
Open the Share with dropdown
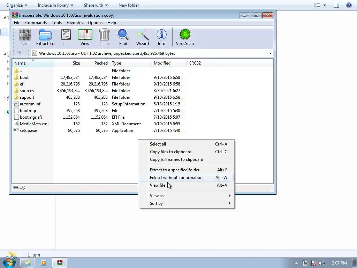tap(96, 5)
